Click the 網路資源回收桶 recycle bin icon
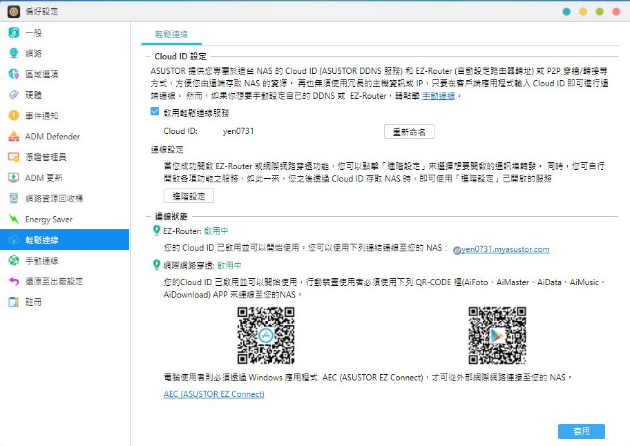The width and height of the screenshot is (630, 446). pyautogui.click(x=14, y=198)
